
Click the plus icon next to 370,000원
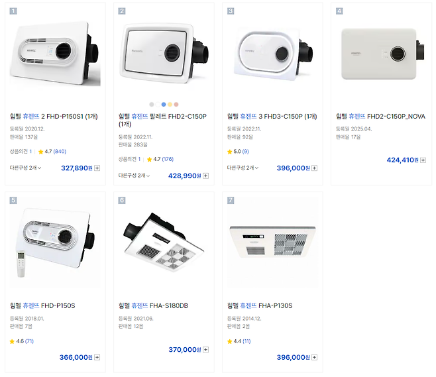coord(205,350)
